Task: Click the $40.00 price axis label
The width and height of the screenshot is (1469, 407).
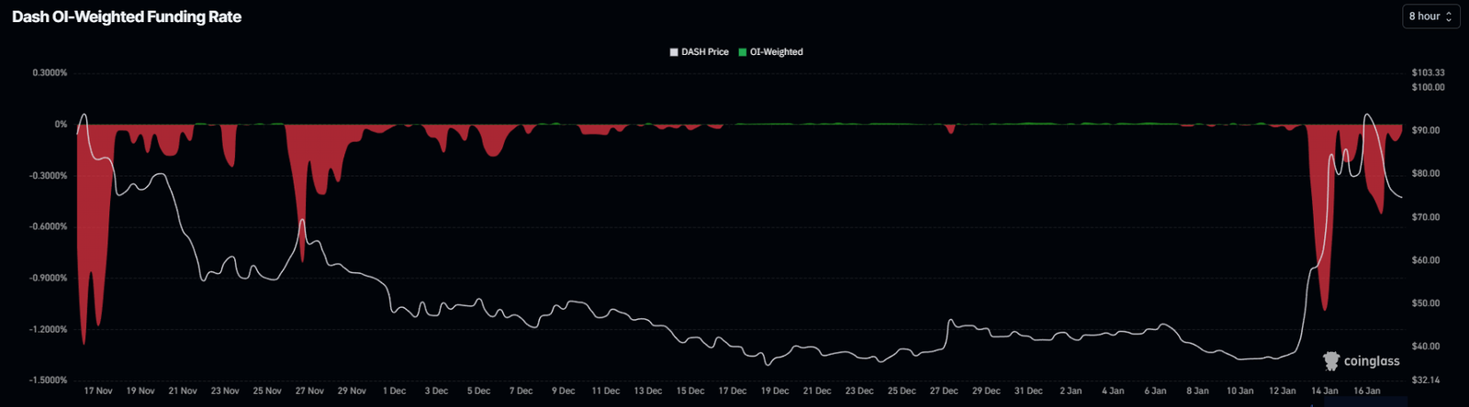Action: point(1426,346)
